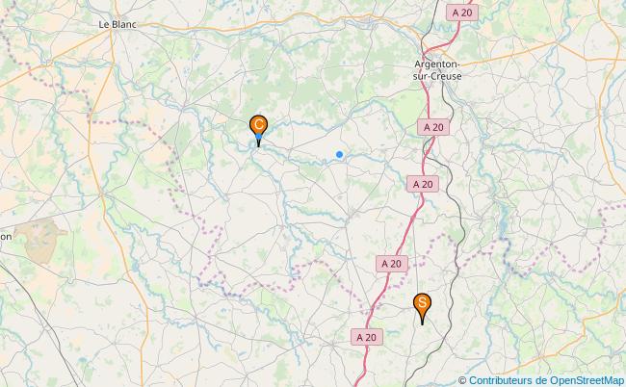Click the pointed tip of the S marker
Viewport: 626px width, 387px height.
[422, 322]
